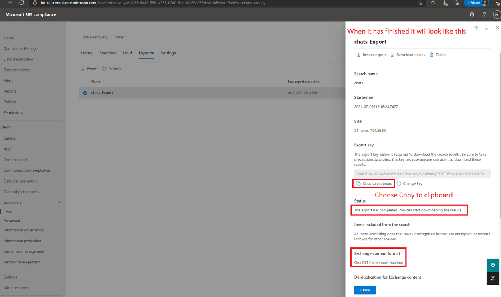Viewport: 501px width, 297px height.
Task: Refresh the exports list
Action: [111, 69]
